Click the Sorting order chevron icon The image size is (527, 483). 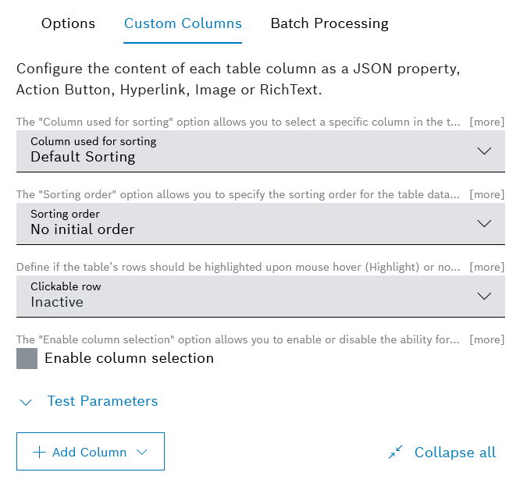tap(484, 223)
